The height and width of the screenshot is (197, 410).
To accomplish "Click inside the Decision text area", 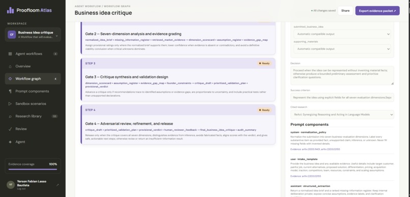I will click(342, 75).
